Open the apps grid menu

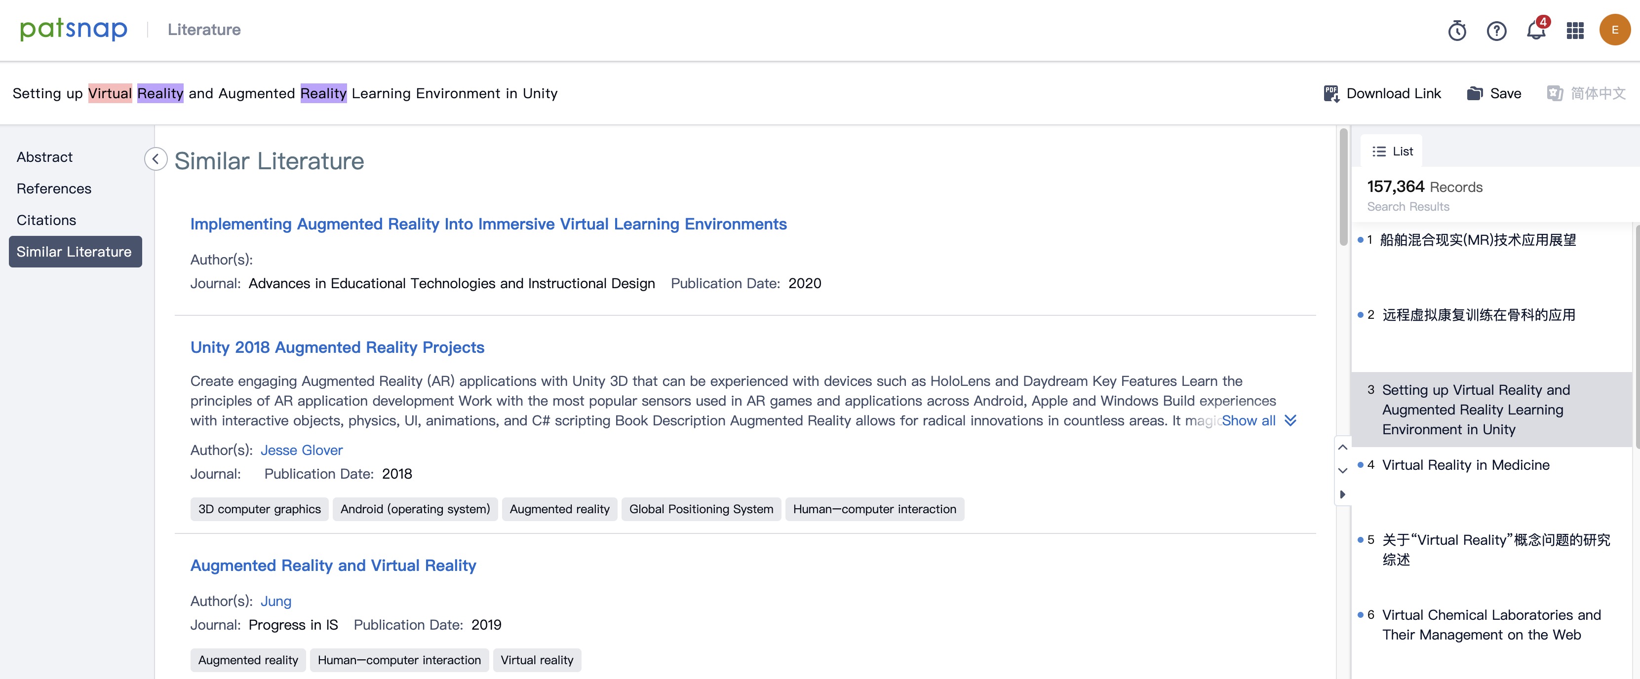(x=1575, y=31)
